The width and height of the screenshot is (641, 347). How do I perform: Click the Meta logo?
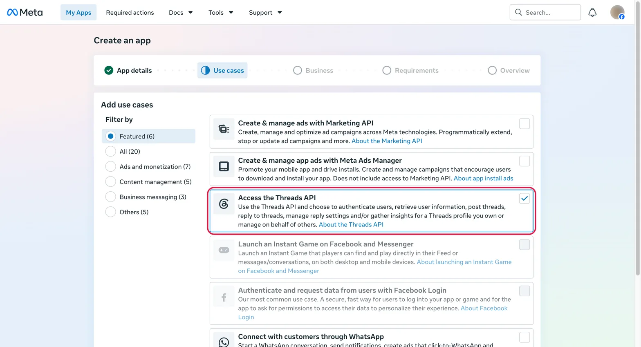(x=25, y=12)
